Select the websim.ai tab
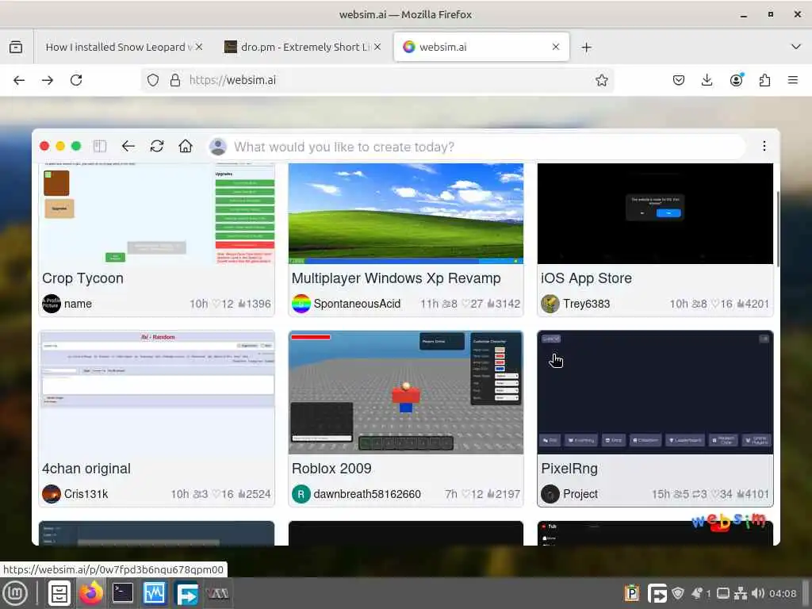The image size is (812, 609). click(481, 47)
